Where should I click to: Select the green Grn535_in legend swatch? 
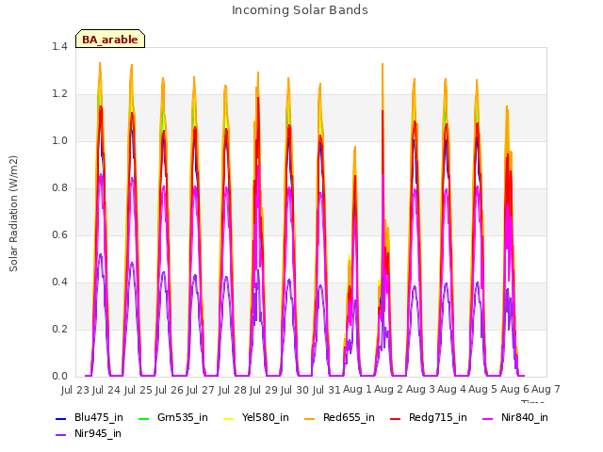[143, 419]
